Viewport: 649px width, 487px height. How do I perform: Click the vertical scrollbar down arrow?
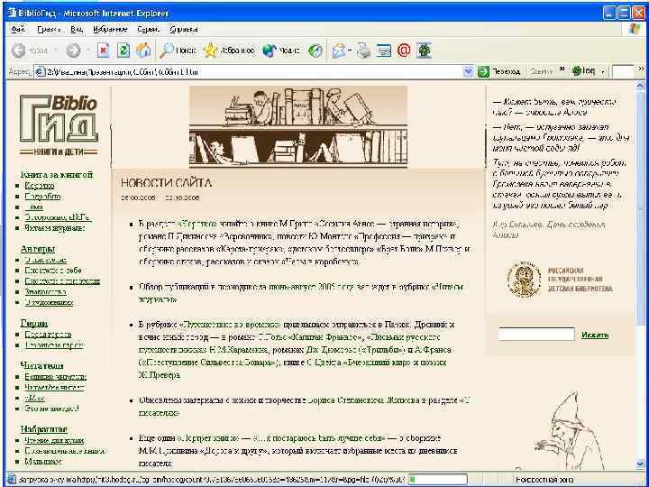point(640,464)
